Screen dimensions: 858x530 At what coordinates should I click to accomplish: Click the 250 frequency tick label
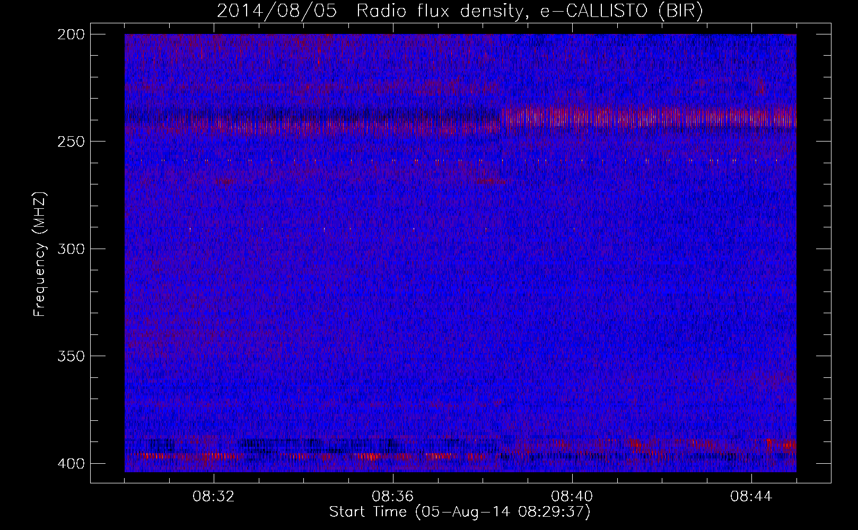pos(71,142)
